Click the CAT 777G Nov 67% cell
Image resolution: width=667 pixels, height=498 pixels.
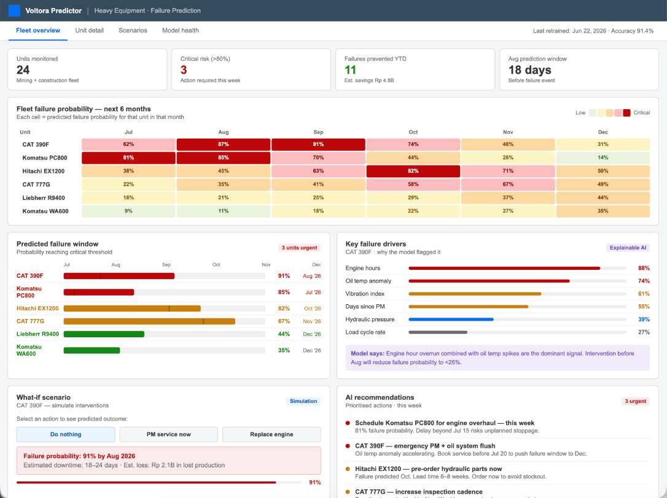(508, 185)
